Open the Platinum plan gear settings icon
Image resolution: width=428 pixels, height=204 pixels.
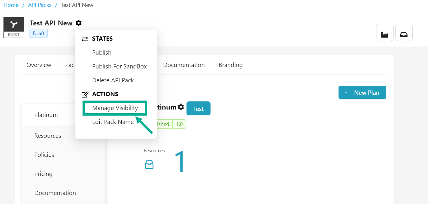coord(181,107)
